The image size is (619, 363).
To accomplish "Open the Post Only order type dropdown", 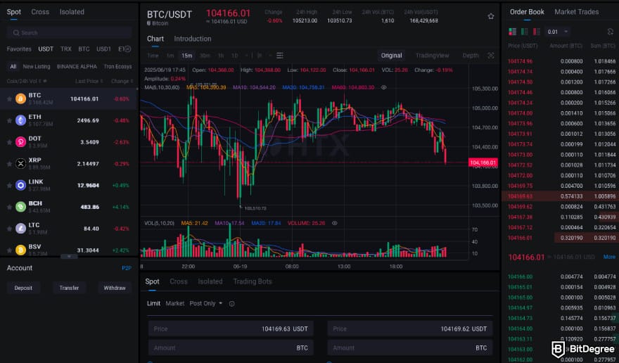I will (x=205, y=303).
